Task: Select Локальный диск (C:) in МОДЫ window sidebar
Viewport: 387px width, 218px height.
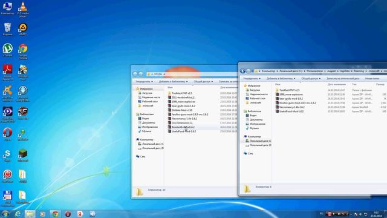Action: tap(153, 144)
